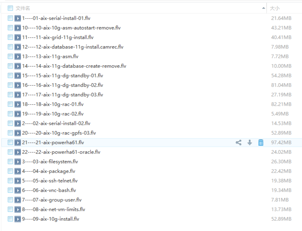Open 12----12-aix-database-11g-install.camrec.flv
302x231 pixels.
tap(73, 47)
